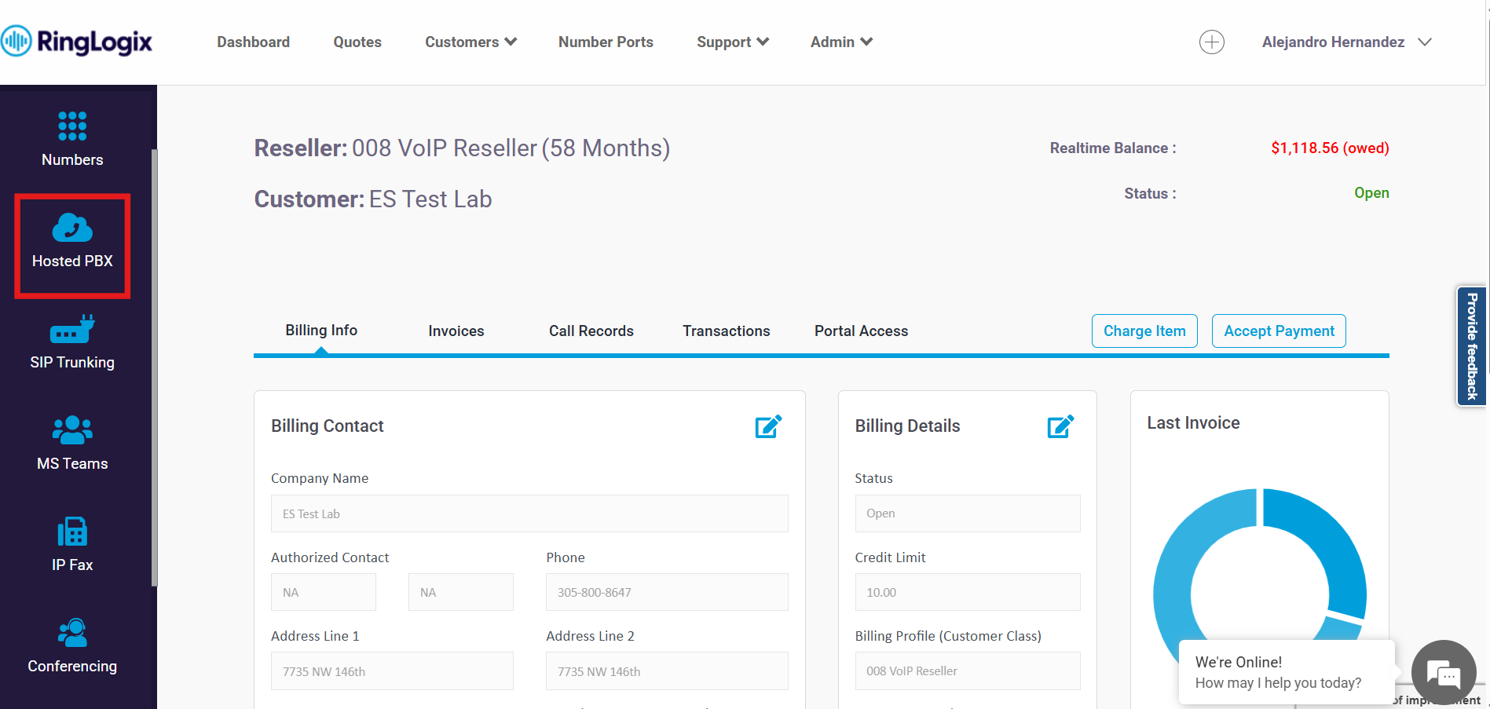Open MS Teams sidebar icon
The height and width of the screenshot is (709, 1490).
pos(72,430)
